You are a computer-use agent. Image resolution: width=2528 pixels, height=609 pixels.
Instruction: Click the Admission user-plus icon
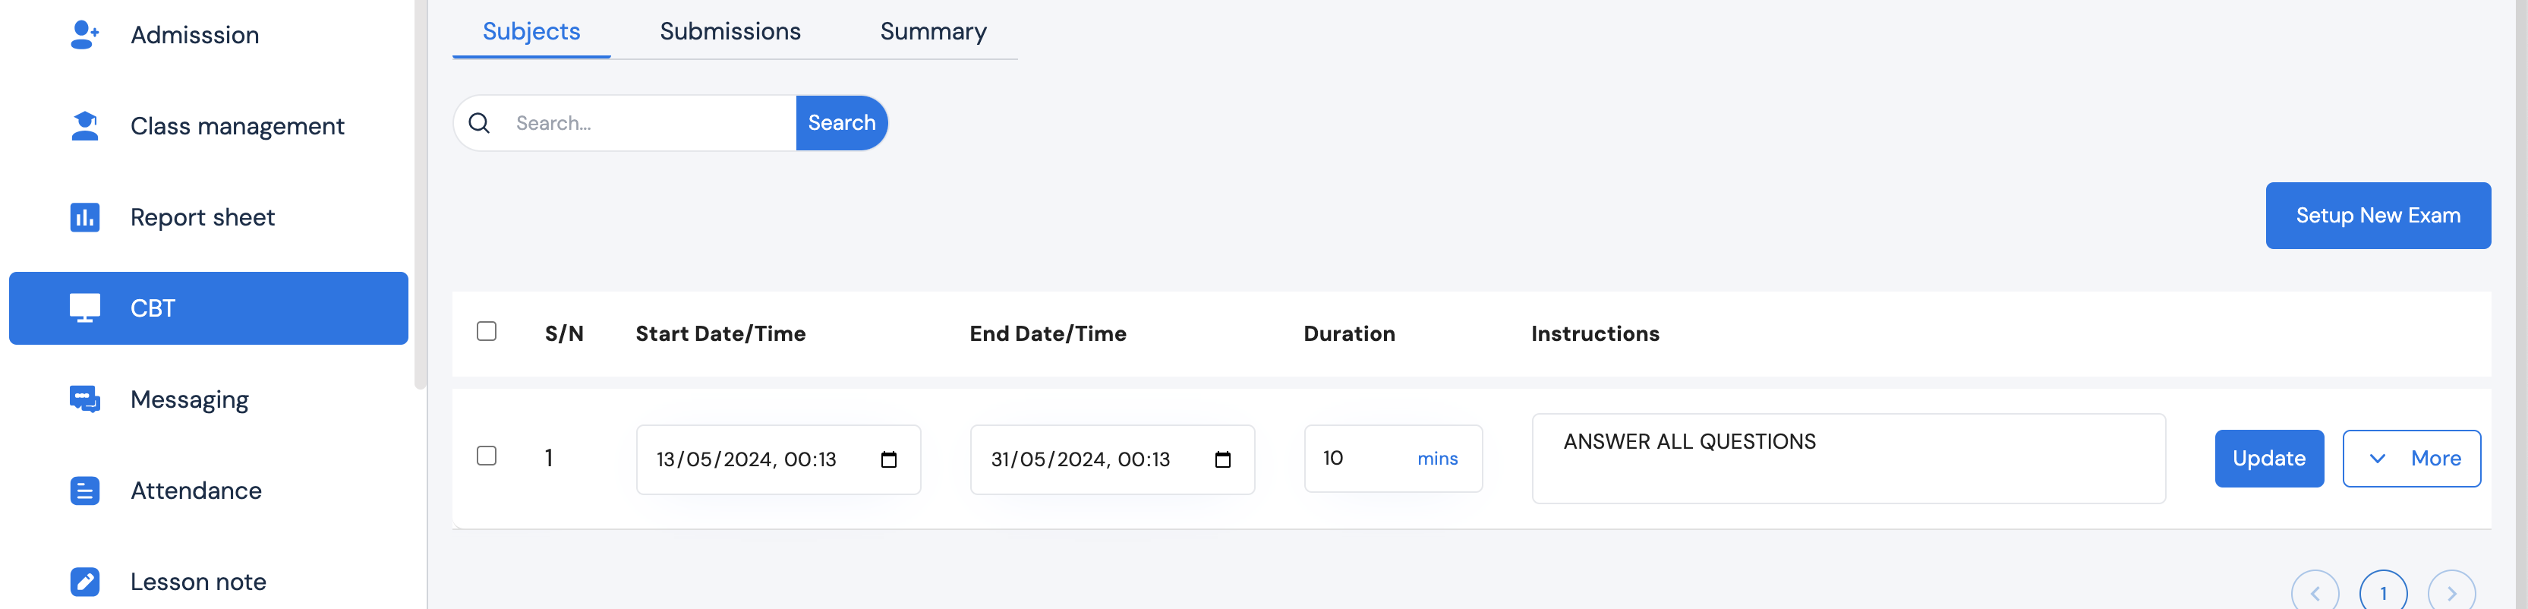click(84, 36)
